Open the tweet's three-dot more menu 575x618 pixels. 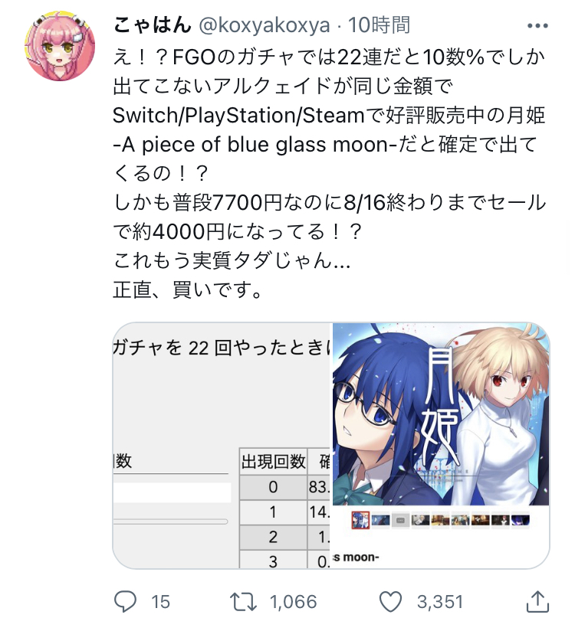click(x=537, y=26)
